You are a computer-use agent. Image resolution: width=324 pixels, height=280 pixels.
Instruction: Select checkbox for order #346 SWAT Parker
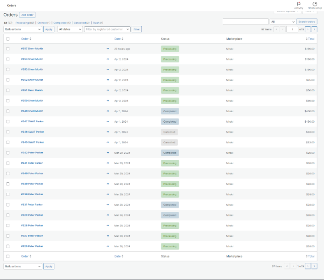8,132
